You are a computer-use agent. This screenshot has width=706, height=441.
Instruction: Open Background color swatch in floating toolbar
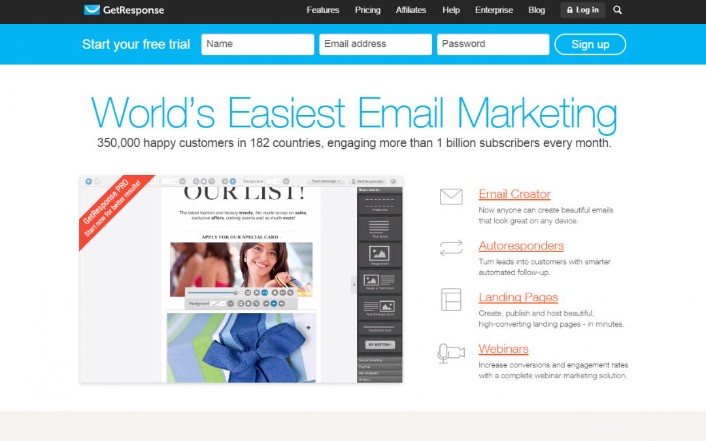pyautogui.click(x=218, y=304)
